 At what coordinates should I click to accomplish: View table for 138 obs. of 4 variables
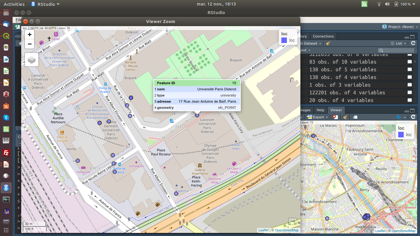[x=410, y=77]
